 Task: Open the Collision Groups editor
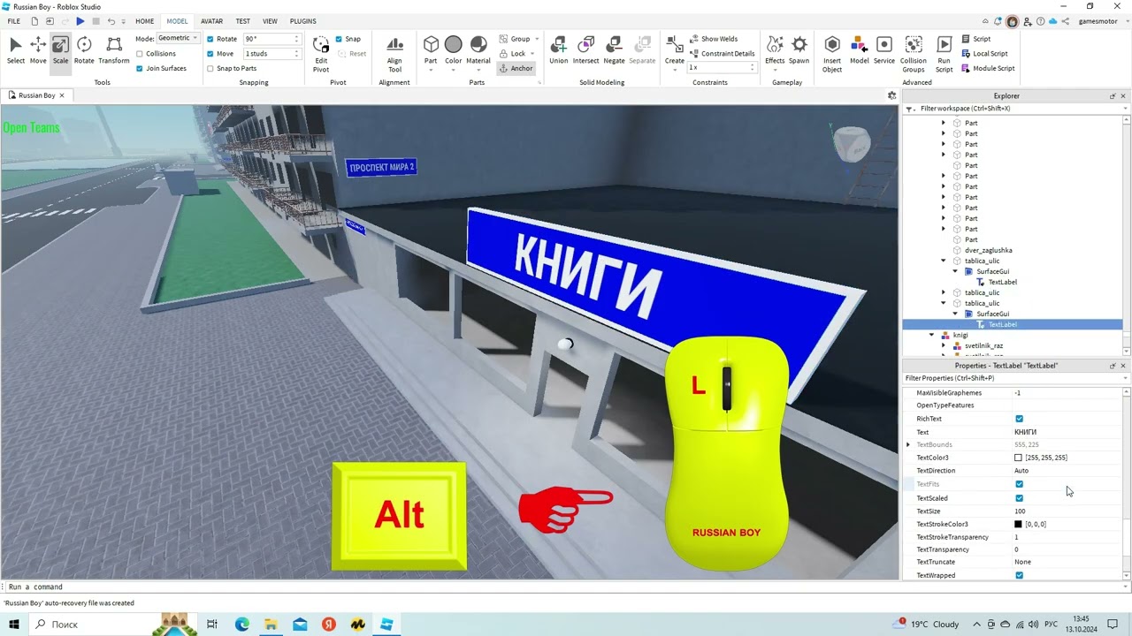[914, 53]
